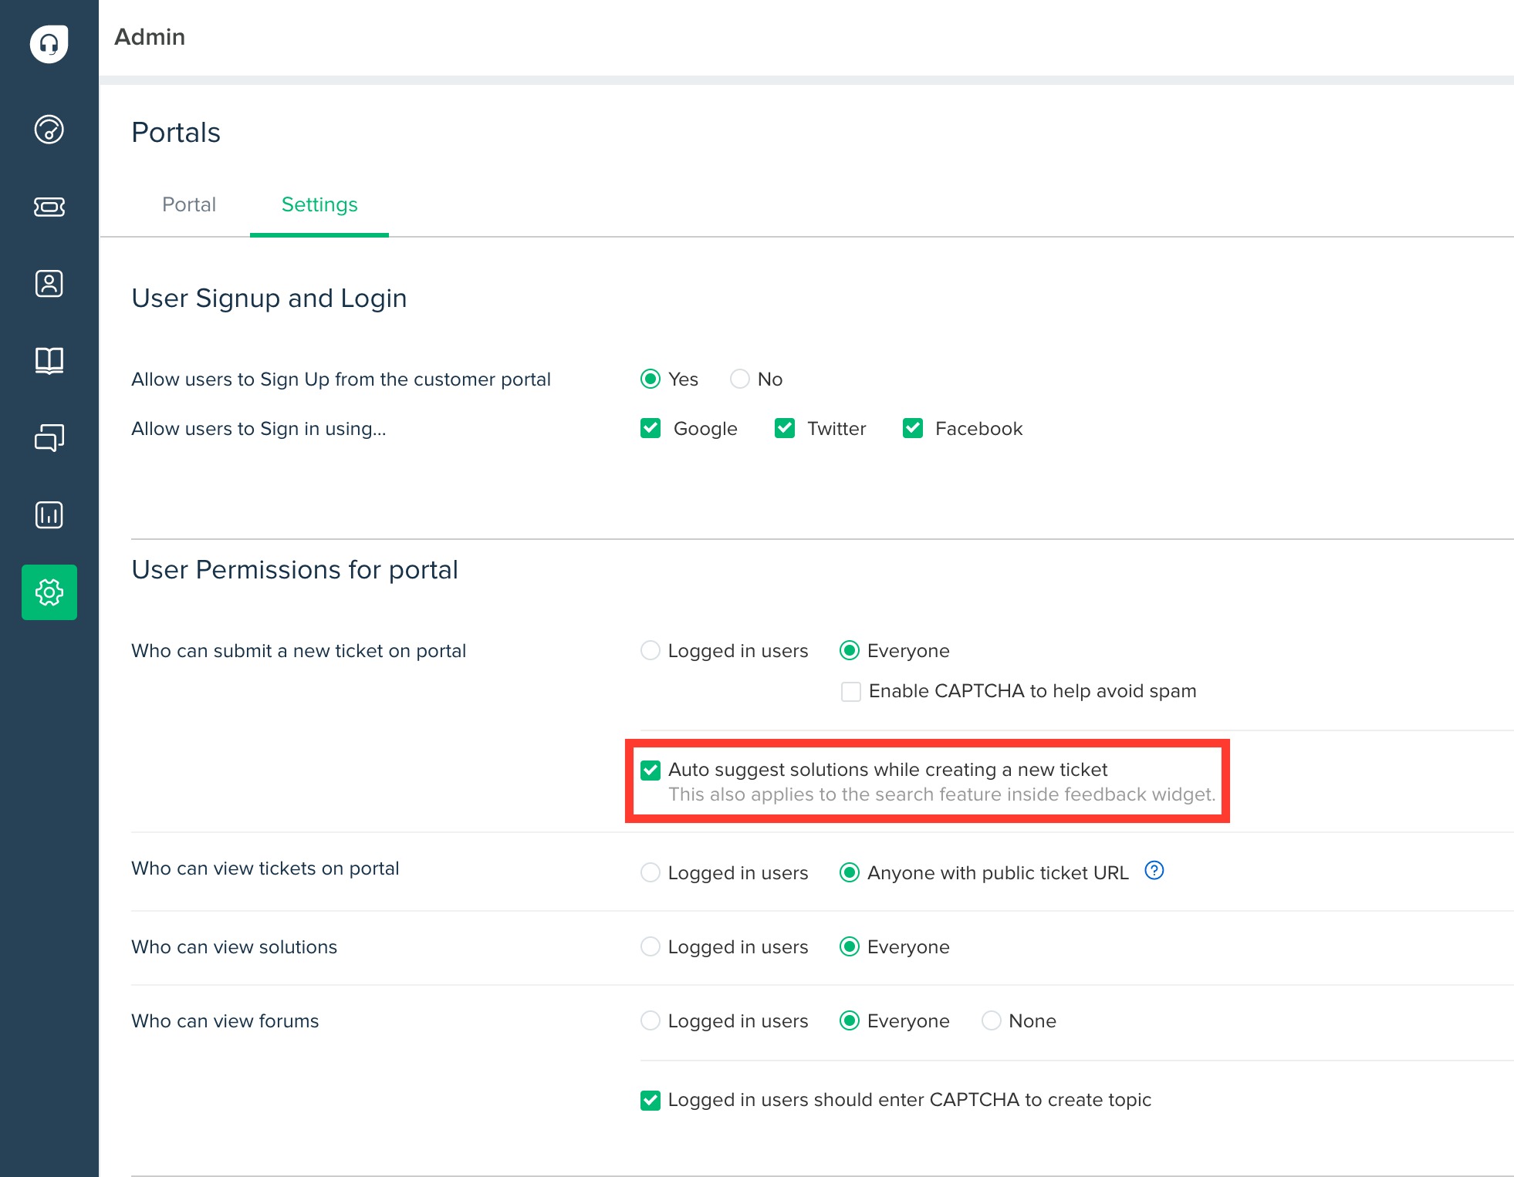Choose Logged in users for submitting tickets

coord(651,650)
